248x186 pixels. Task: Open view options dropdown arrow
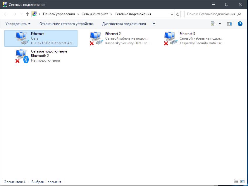(220, 24)
